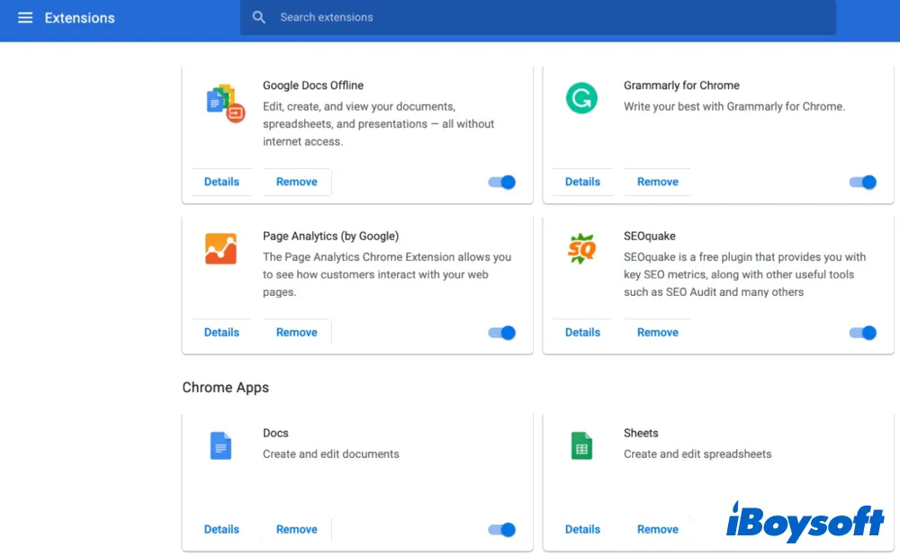This screenshot has width=900, height=556.
Task: Type in the Search extensions field
Action: pyautogui.click(x=540, y=18)
